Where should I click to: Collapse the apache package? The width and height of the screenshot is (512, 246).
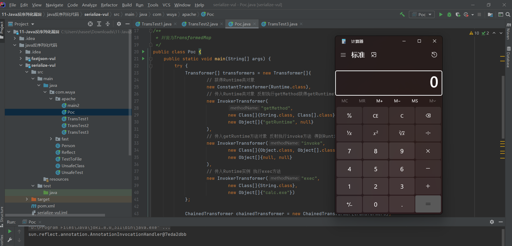click(x=51, y=99)
